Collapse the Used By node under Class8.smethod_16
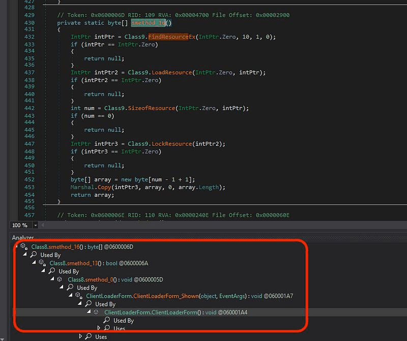 (25, 254)
